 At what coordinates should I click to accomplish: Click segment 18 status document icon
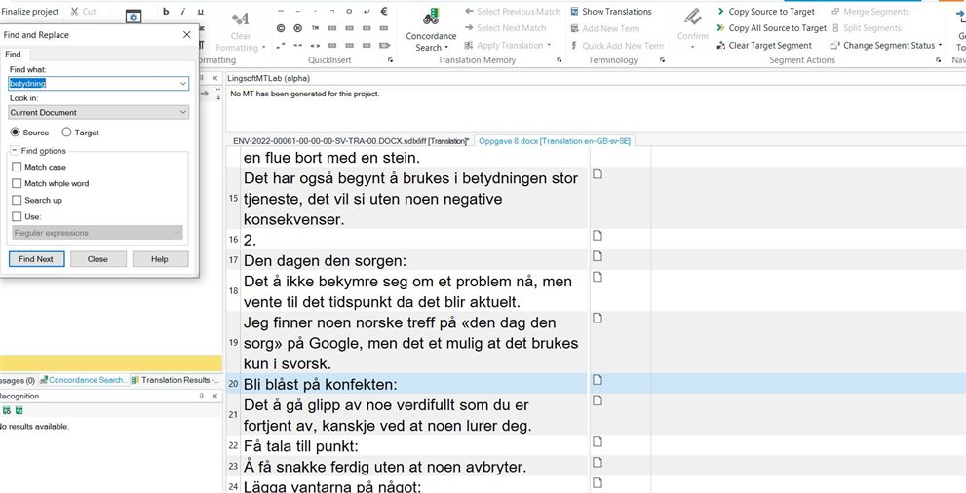[x=597, y=277]
